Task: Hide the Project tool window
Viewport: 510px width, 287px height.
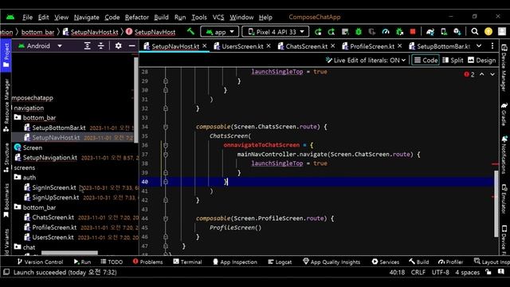Action: 131,46
